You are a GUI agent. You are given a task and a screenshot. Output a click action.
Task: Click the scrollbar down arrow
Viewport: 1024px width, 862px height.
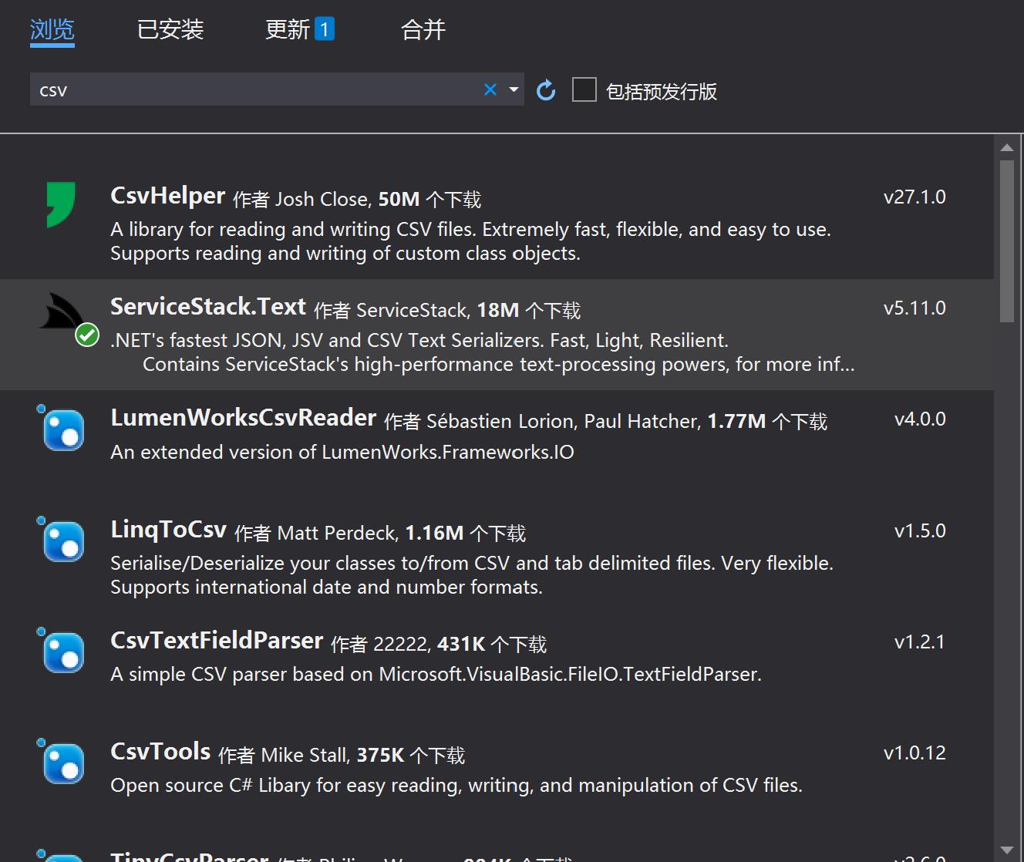1006,850
